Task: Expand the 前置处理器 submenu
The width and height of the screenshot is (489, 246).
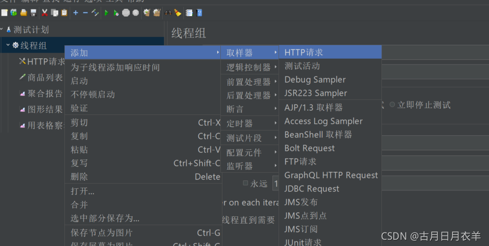Action: 249,82
